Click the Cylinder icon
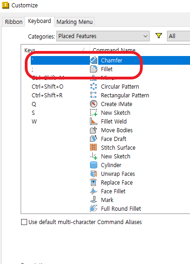Viewport: 190px width, 264px height. [x=94, y=165]
